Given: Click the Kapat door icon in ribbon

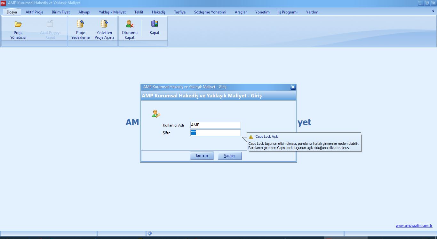Looking at the screenshot, I should (x=155, y=24).
